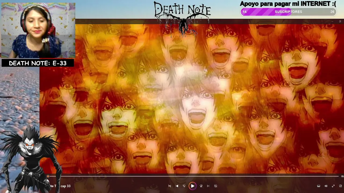Click the seek bar playhead knob

[48, 176]
